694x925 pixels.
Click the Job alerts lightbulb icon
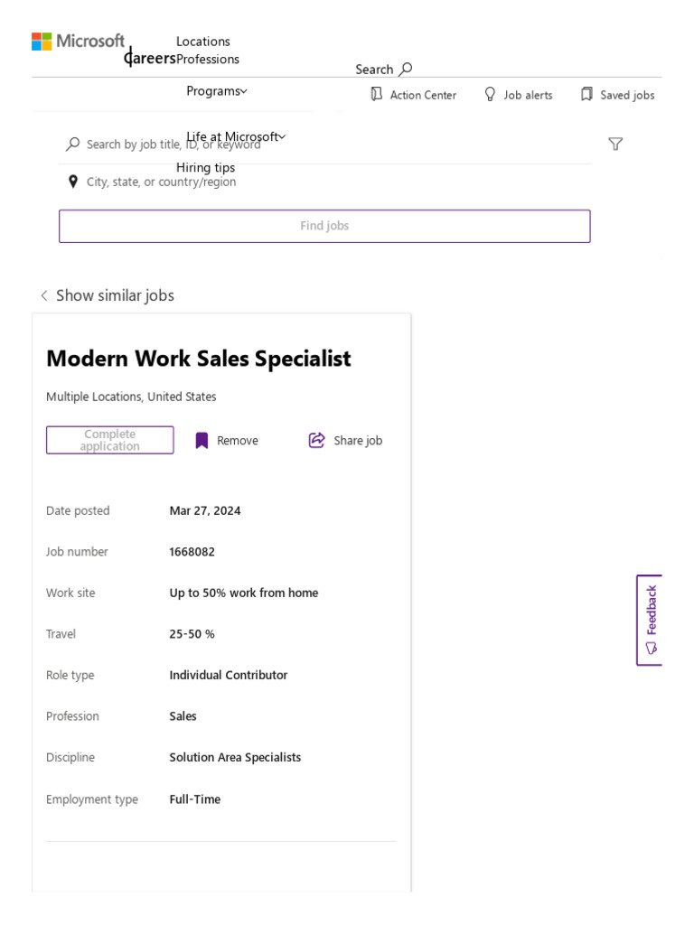tap(491, 94)
